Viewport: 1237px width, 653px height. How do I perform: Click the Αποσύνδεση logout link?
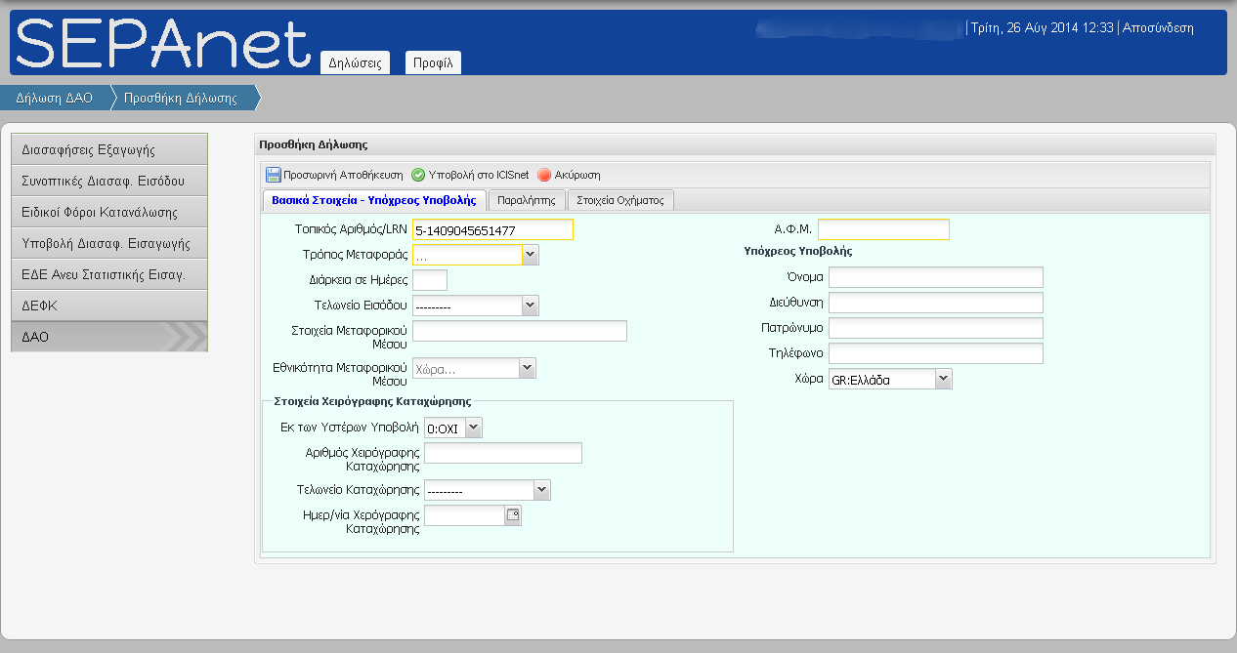(1158, 28)
